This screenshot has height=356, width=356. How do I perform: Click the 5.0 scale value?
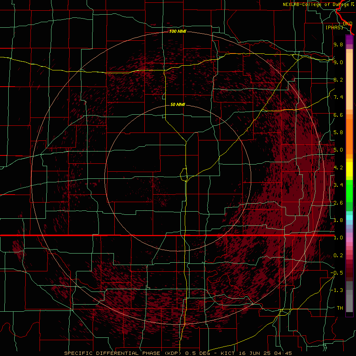[338, 150]
